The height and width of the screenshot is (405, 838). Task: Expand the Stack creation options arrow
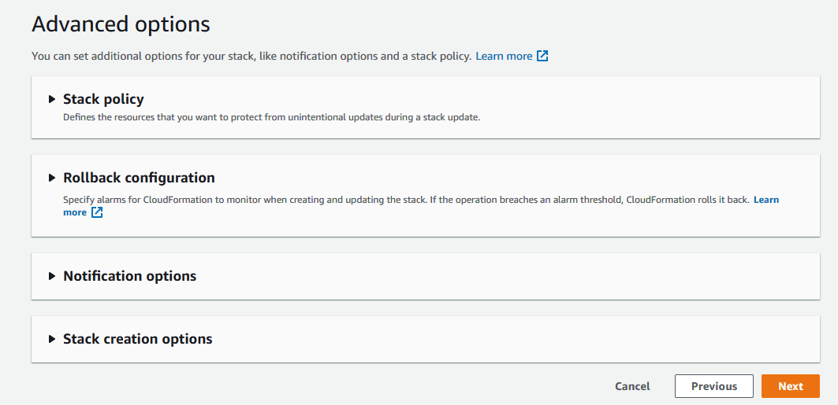(52, 339)
